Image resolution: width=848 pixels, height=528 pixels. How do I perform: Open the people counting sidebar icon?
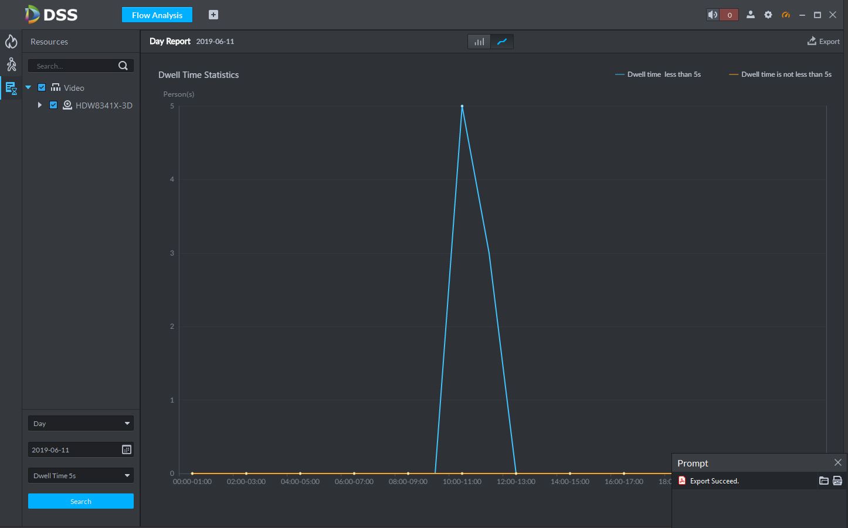[x=11, y=64]
